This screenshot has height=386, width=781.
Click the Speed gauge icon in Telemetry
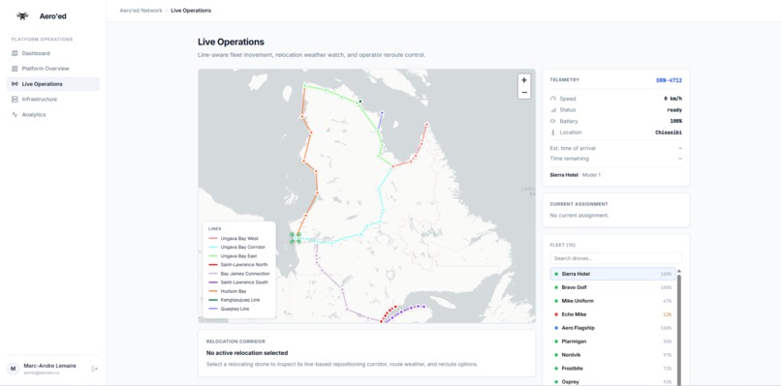[552, 99]
